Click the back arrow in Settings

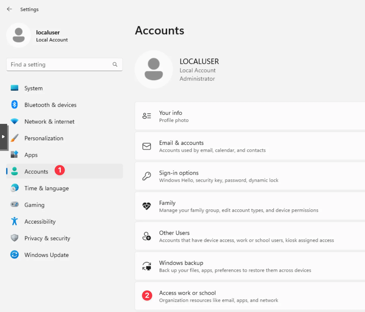[x=9, y=9]
